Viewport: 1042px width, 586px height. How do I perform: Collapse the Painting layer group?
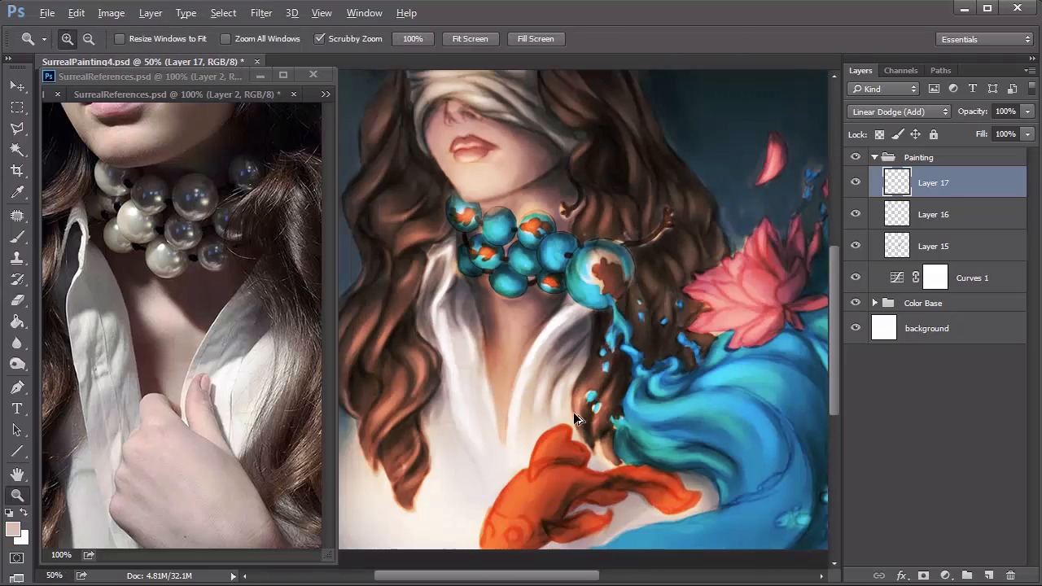coord(874,157)
